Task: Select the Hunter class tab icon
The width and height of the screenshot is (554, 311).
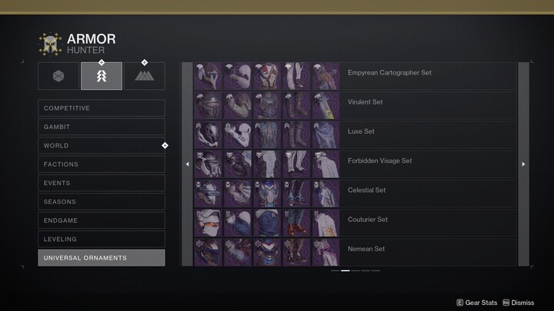Action: point(102,76)
